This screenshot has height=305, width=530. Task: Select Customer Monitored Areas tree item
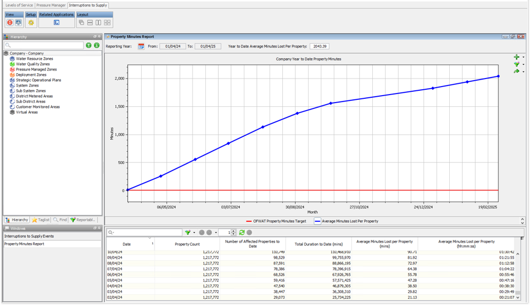click(38, 107)
